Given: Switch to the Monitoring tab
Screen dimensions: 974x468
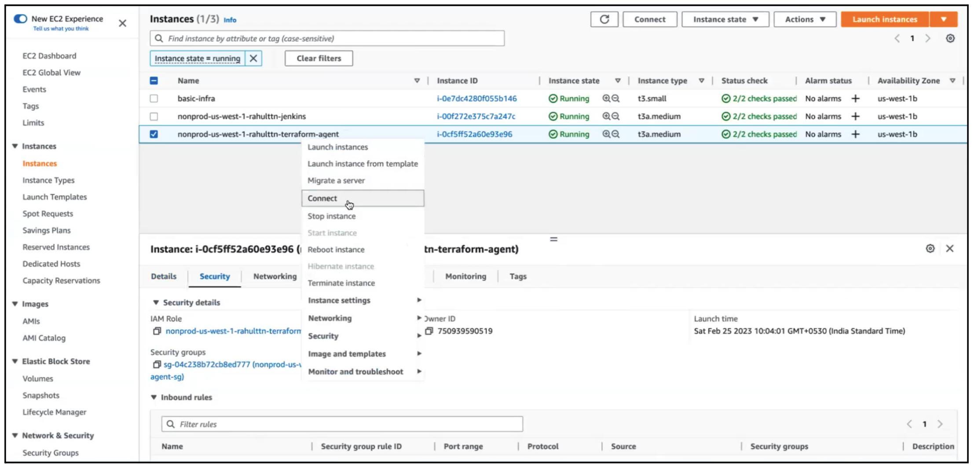Looking at the screenshot, I should [x=465, y=276].
